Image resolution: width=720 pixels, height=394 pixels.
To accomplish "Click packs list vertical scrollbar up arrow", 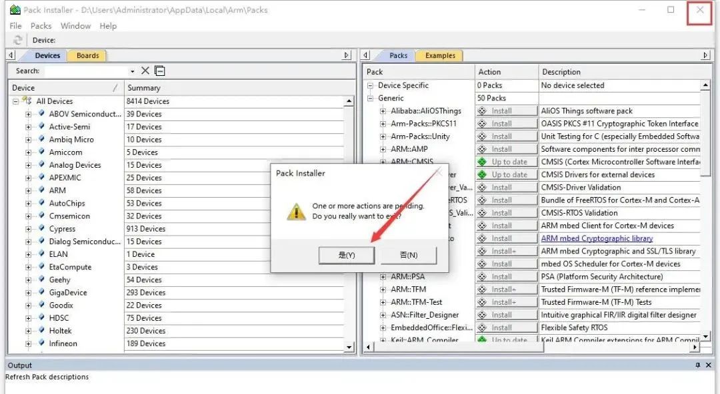I will tap(705, 85).
